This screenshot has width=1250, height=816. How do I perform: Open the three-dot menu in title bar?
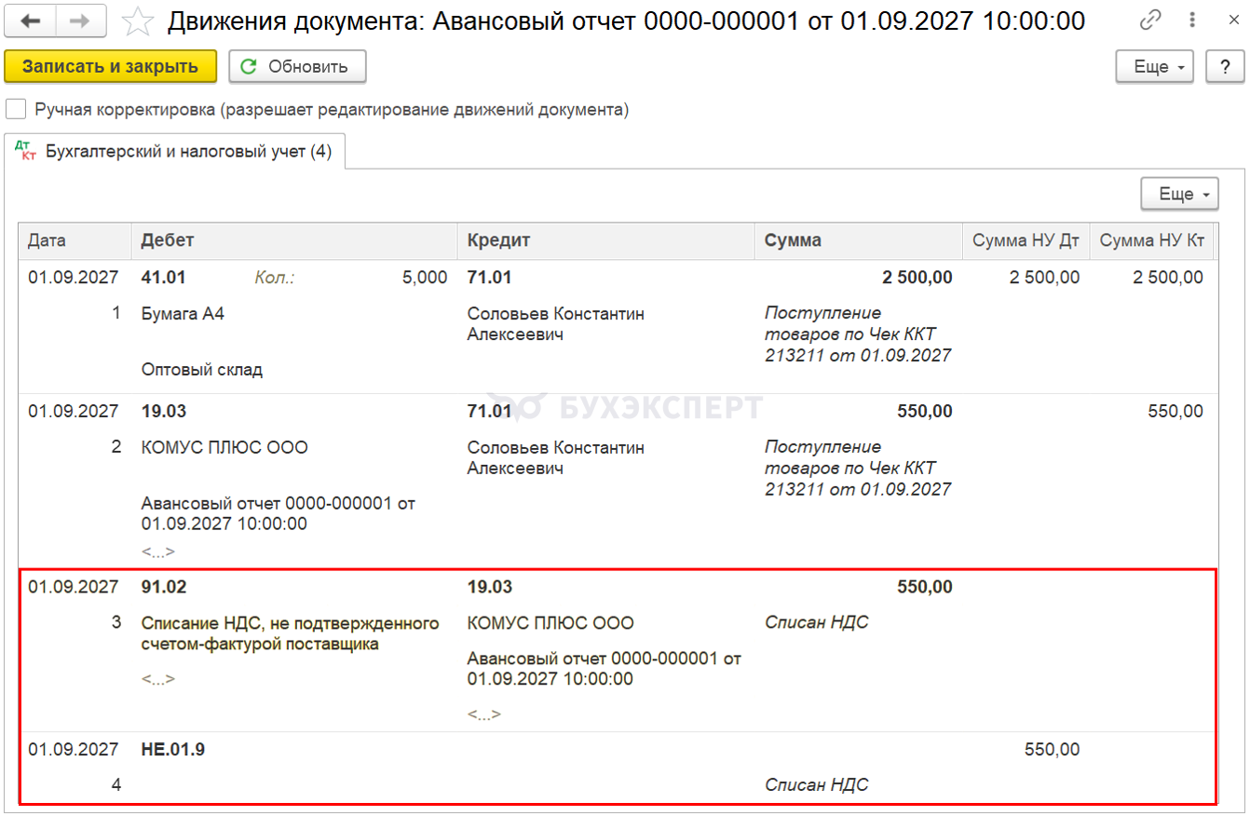1193,20
